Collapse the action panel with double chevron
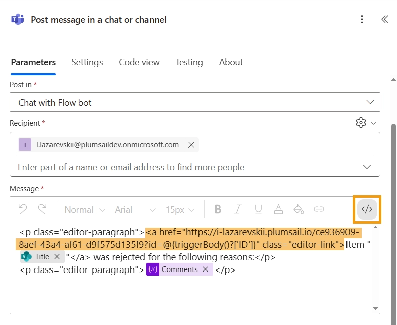The width and height of the screenshot is (397, 325). 384,20
